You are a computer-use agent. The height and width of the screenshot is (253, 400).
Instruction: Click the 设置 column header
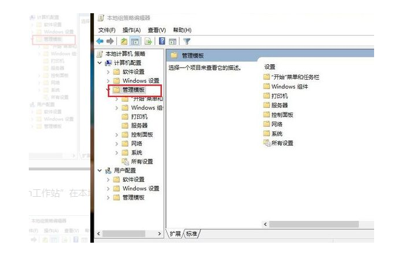click(270, 67)
